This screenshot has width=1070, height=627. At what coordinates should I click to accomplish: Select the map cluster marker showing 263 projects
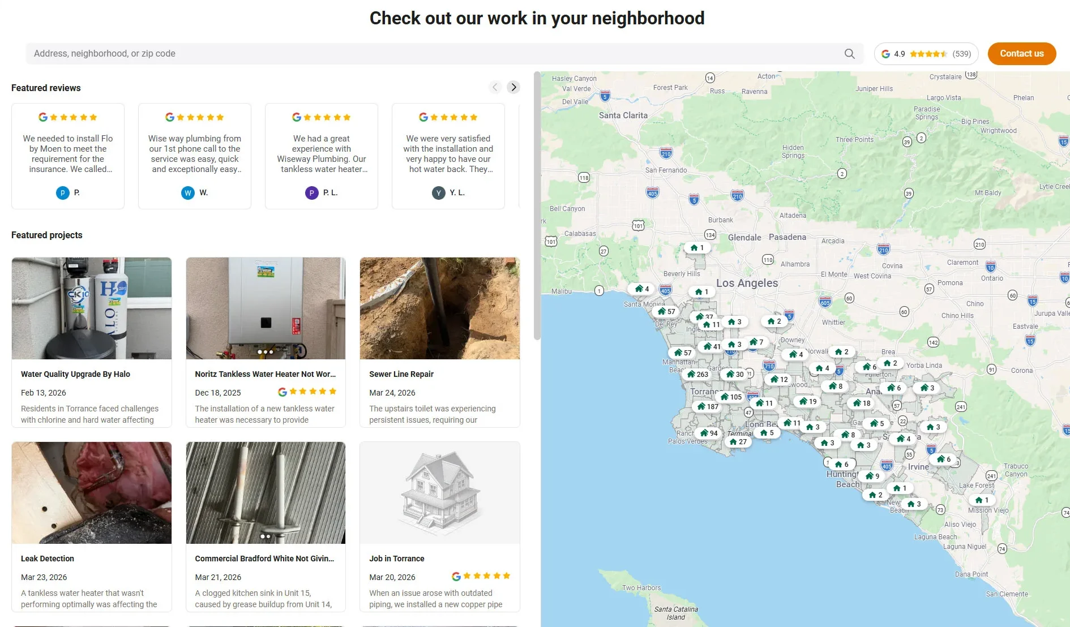coord(696,374)
